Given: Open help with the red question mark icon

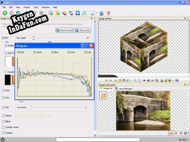Looking at the screenshot, I should (x=108, y=13).
